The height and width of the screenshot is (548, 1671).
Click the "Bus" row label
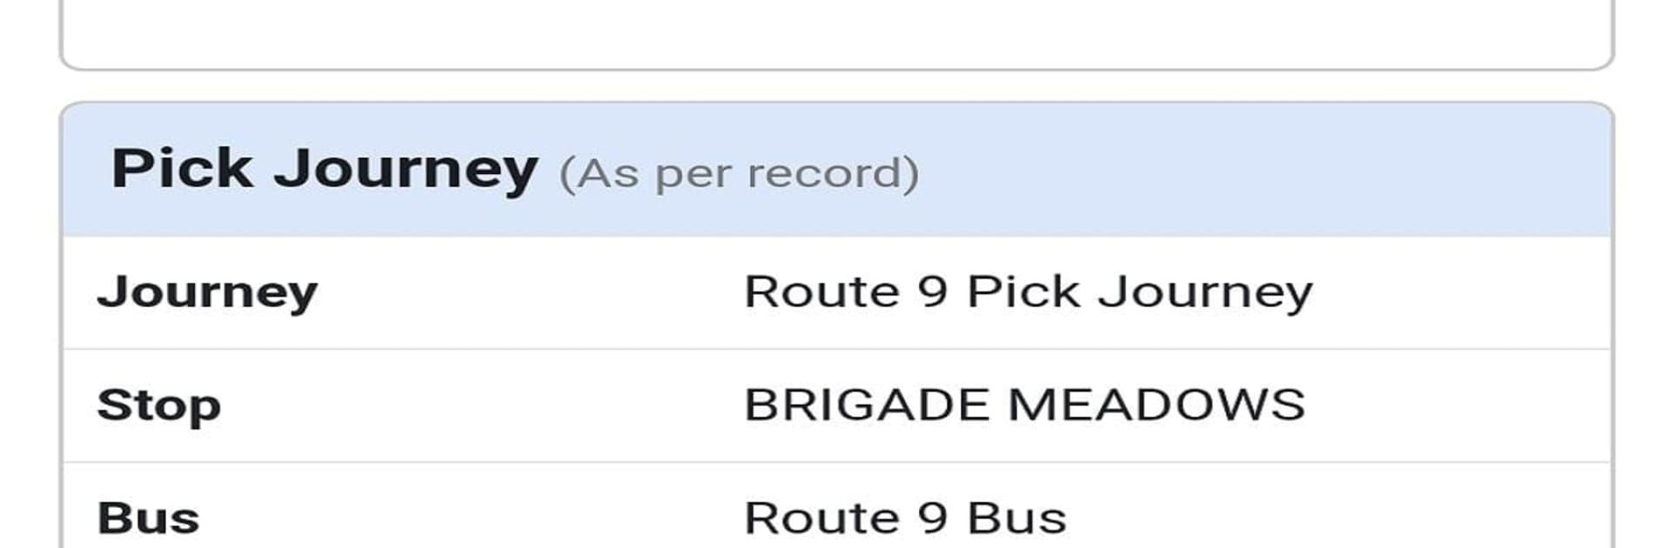(148, 518)
